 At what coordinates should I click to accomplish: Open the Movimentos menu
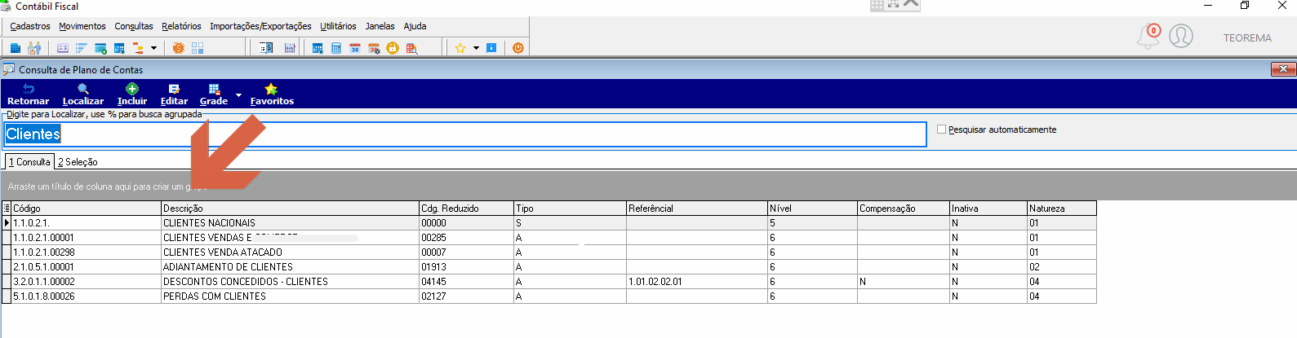point(82,26)
